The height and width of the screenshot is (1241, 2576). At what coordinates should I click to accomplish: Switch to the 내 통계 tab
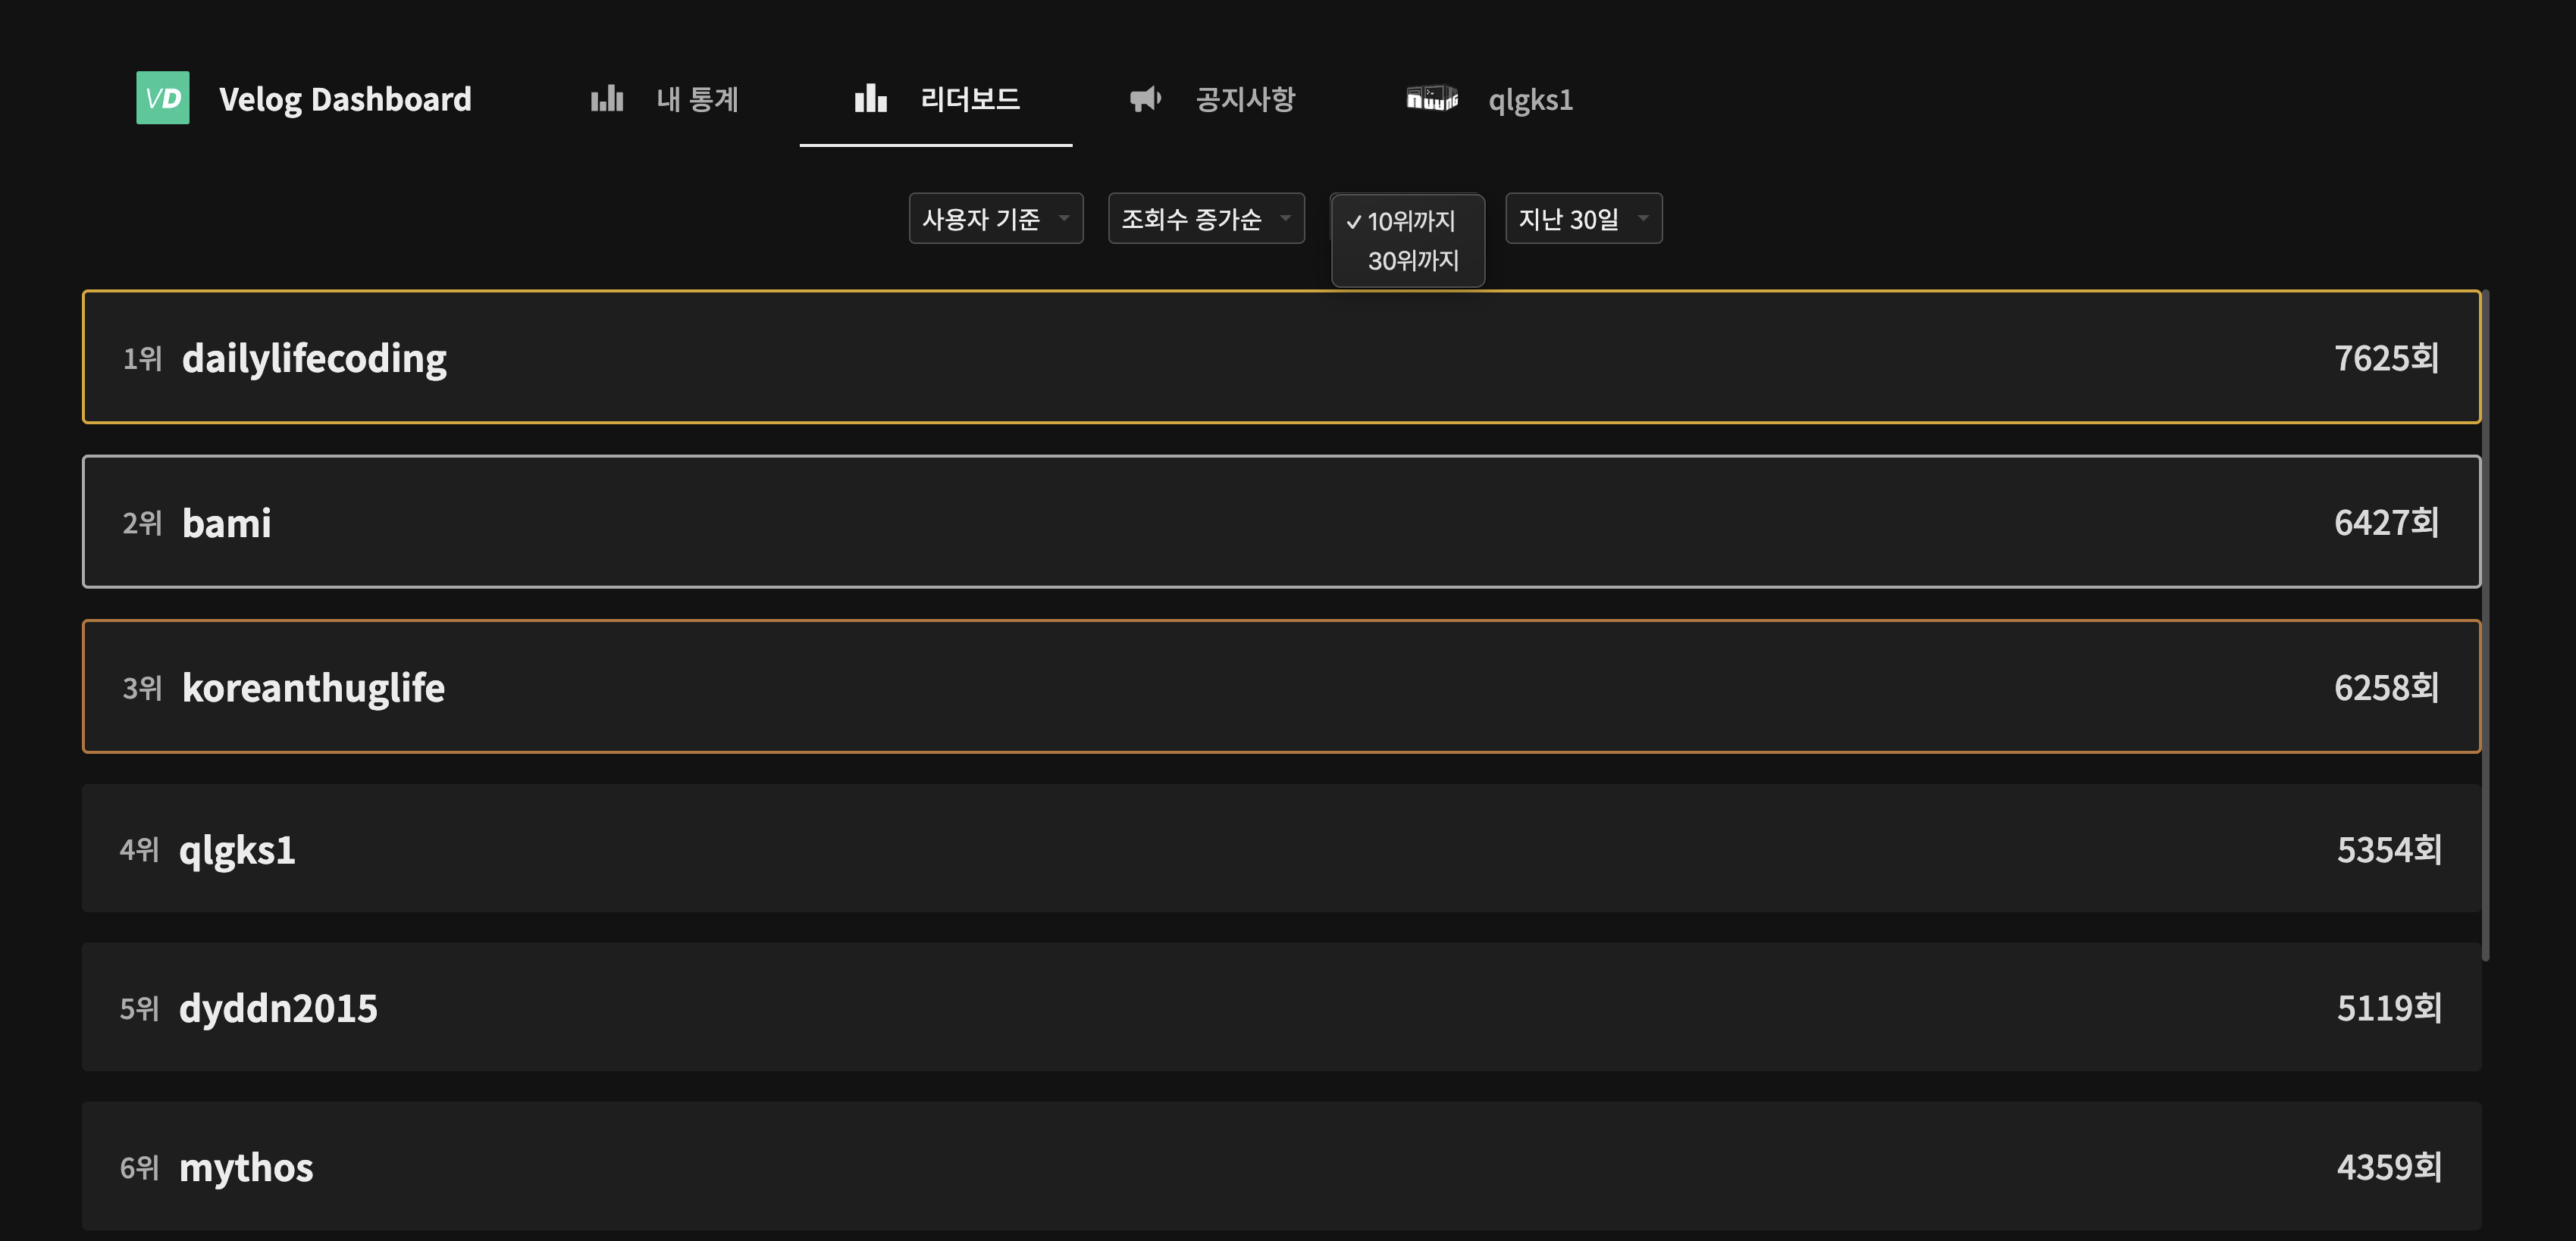click(x=697, y=99)
